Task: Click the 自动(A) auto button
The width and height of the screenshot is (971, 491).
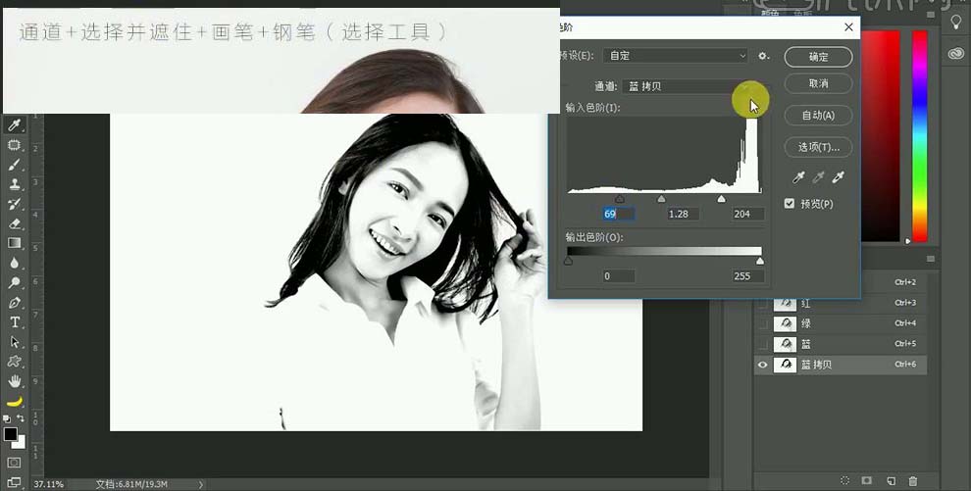Action: pyautogui.click(x=818, y=116)
